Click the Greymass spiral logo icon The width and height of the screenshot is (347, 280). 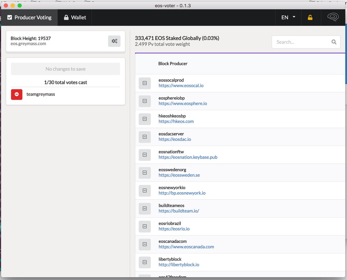point(333,17)
